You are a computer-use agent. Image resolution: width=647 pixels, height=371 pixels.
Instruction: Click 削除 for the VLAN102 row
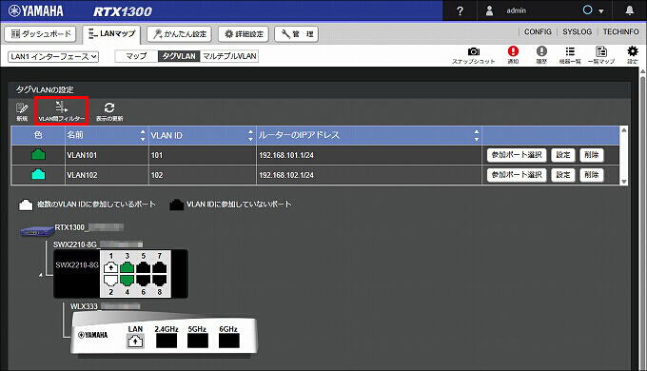click(591, 175)
